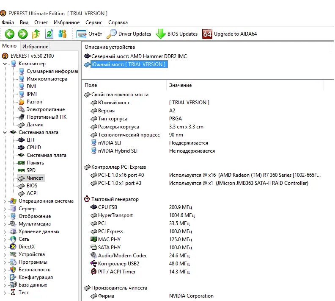335x301 pixels.
Task: Click the PCI-E 1.0 x16 port #0 row
Action: pyautogui.click(x=121, y=175)
